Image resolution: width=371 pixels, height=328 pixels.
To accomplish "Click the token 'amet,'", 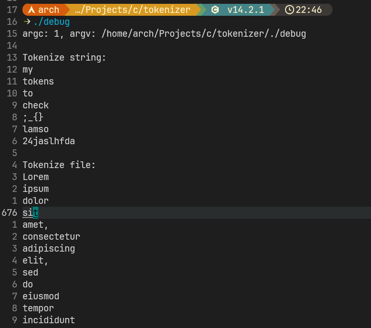I will pyautogui.click(x=35, y=225).
